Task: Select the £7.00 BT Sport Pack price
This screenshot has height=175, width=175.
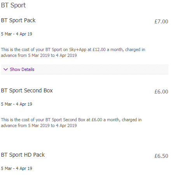Action: (161, 21)
